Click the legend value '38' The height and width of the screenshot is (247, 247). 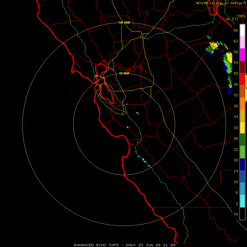coord(236,106)
